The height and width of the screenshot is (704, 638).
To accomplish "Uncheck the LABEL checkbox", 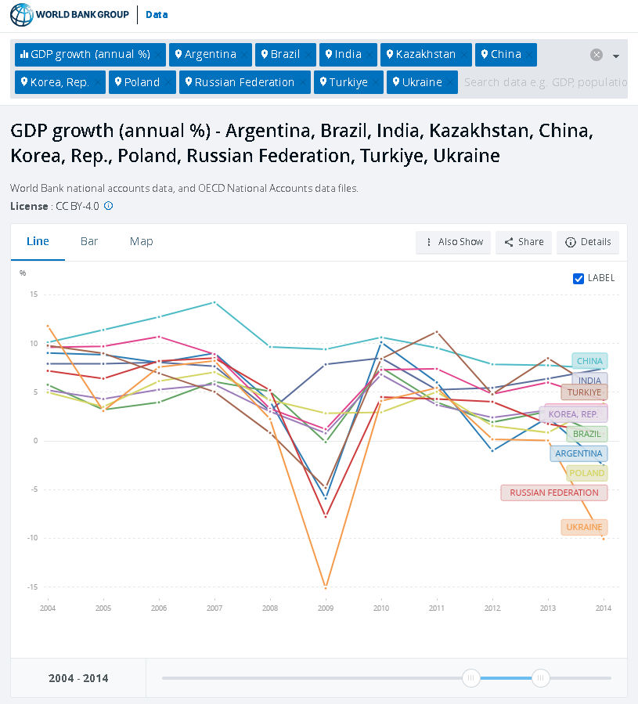I will coord(579,278).
